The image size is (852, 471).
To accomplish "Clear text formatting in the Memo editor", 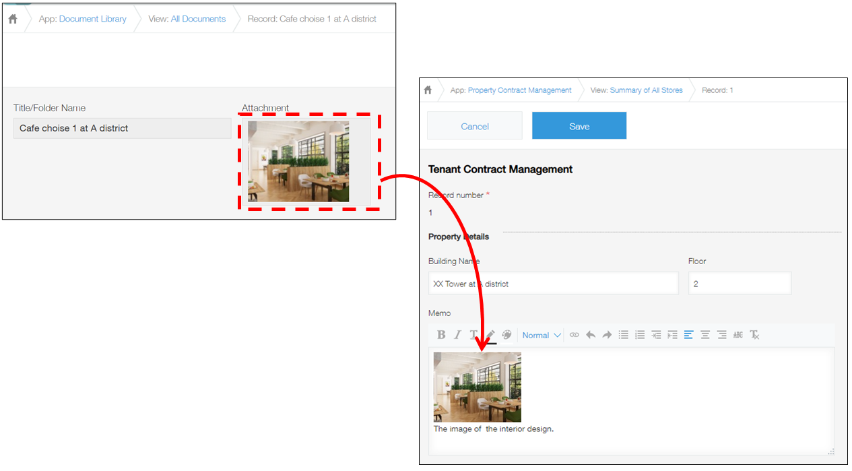I will pyautogui.click(x=754, y=334).
